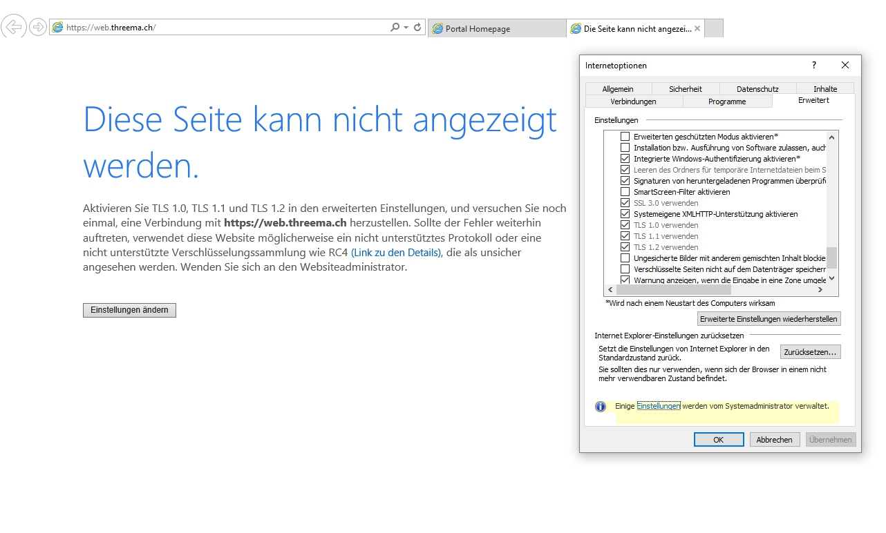Click the 'Einstellungen ändern' button on error page
This screenshot has height=533, width=886.
click(x=129, y=310)
